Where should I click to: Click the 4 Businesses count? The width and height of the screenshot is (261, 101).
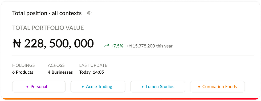(60, 72)
